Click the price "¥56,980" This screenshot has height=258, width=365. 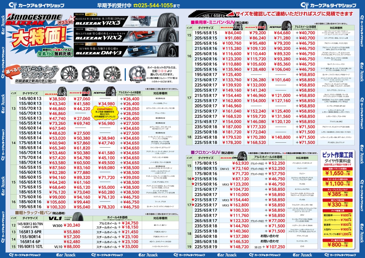click(106, 123)
